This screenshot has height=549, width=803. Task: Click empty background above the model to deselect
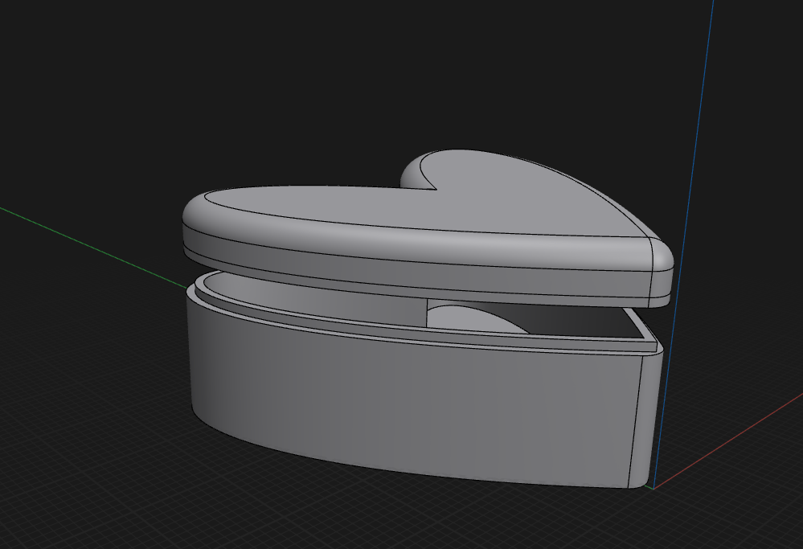(358, 77)
